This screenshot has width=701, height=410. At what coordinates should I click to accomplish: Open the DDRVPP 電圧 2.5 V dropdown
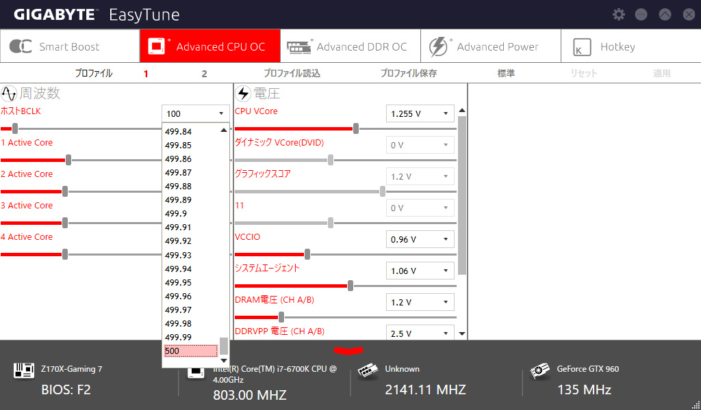[420, 333]
